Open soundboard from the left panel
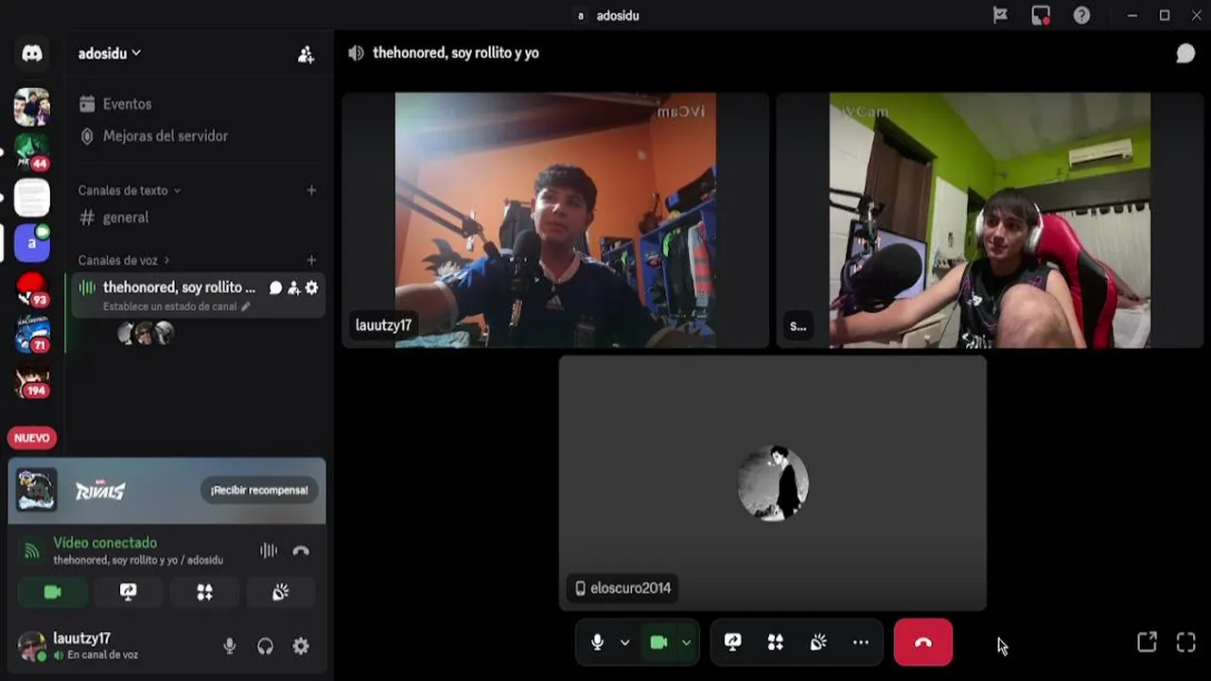 [x=280, y=592]
